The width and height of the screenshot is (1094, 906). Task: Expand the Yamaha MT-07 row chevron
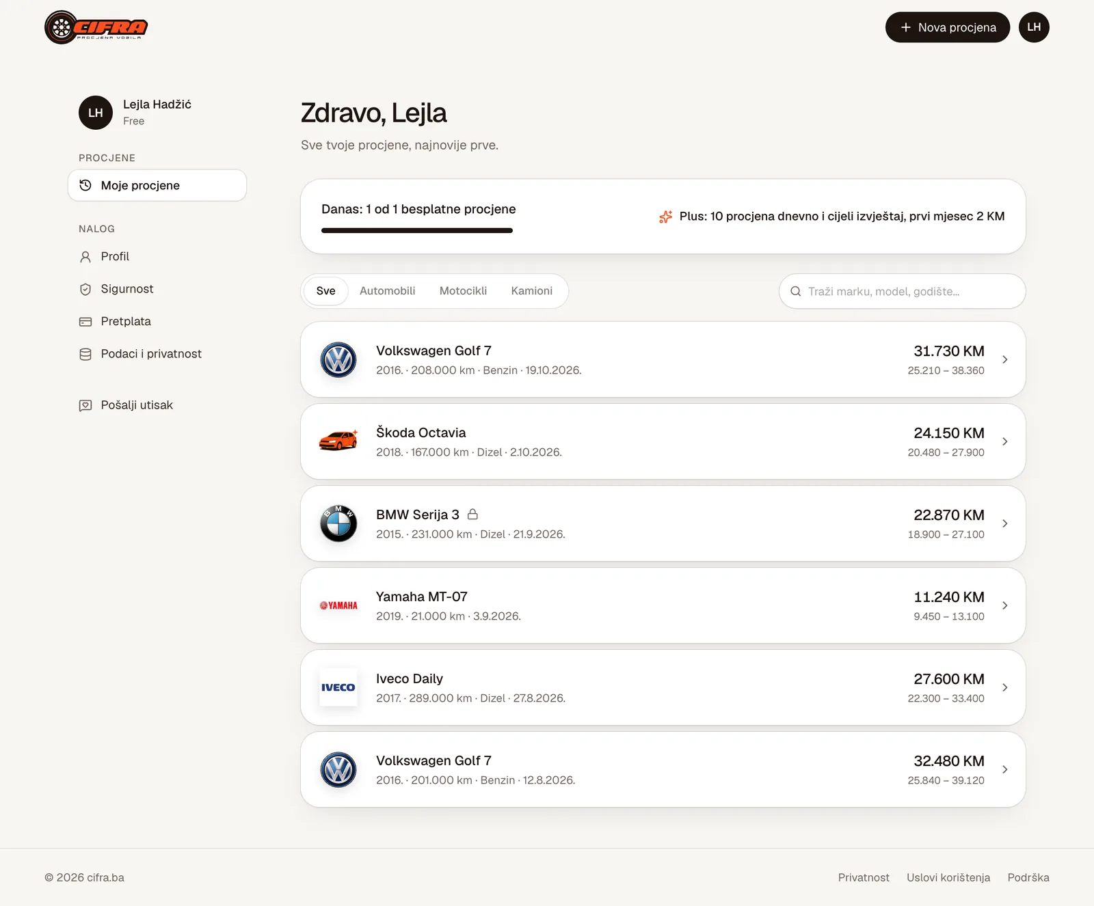point(1004,605)
